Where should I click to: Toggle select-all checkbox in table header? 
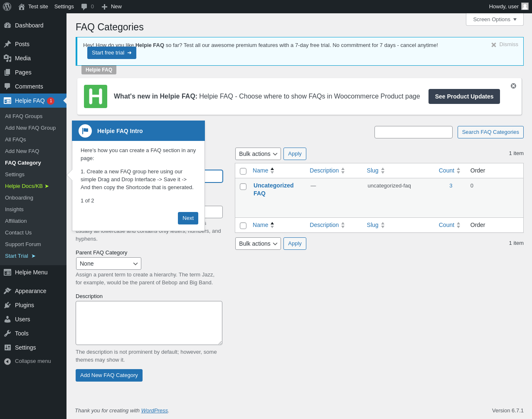(243, 171)
